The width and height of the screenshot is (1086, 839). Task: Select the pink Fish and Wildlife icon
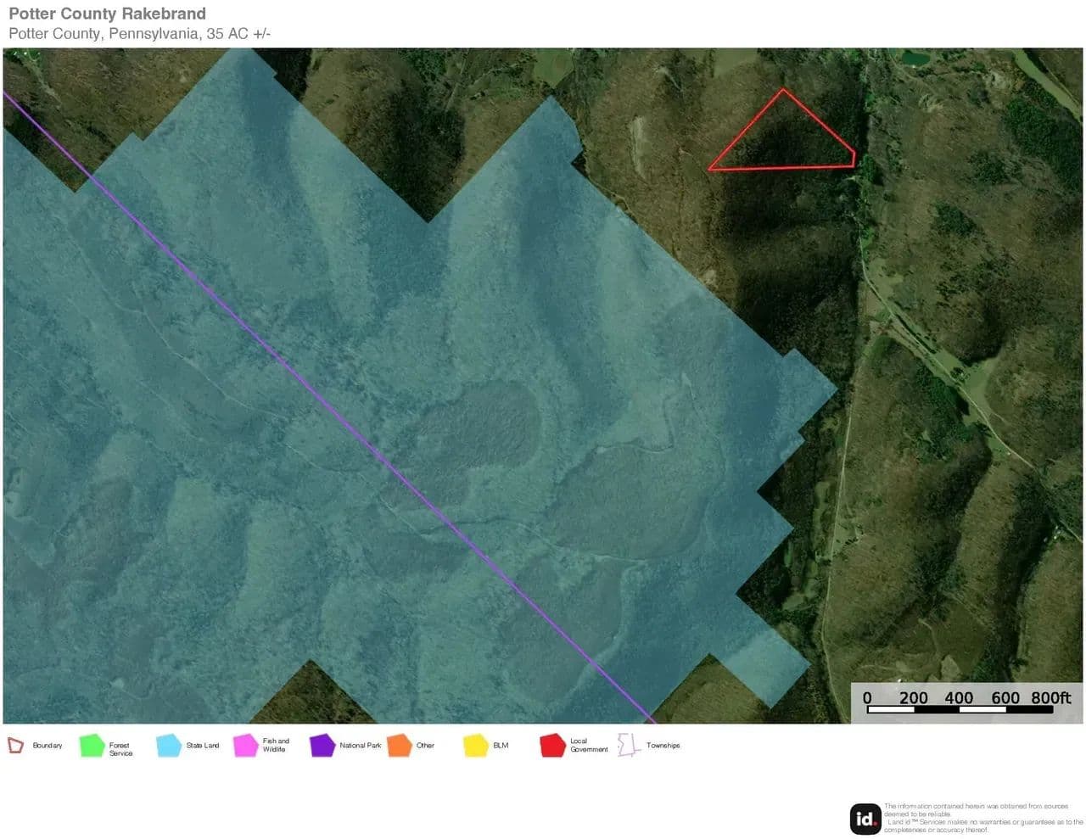tap(245, 746)
